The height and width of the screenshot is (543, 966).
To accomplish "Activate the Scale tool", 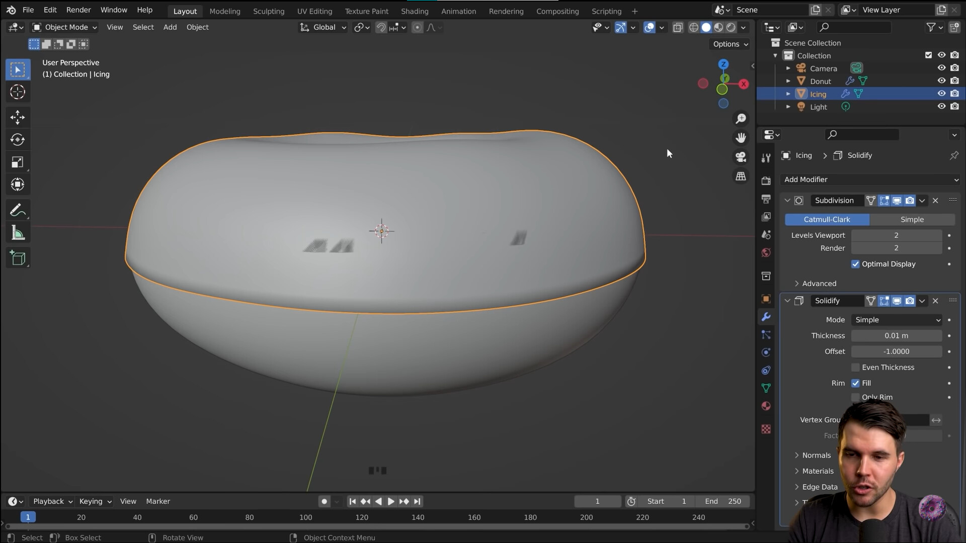I will point(18,162).
